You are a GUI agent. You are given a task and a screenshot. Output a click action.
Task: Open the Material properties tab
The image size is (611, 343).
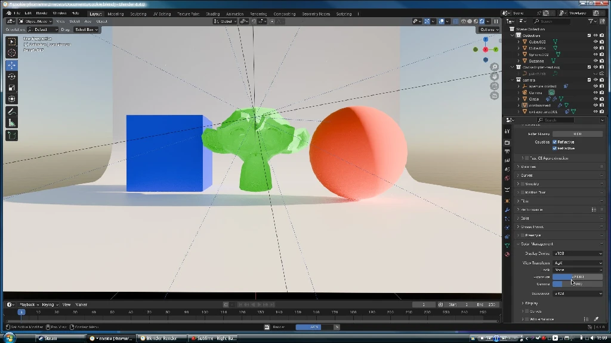[x=507, y=254]
